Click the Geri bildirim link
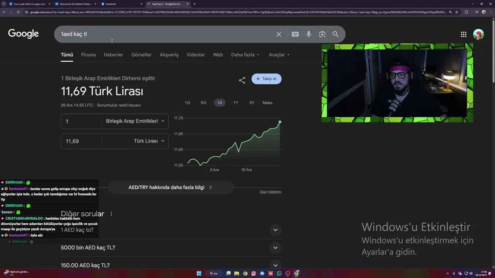This screenshot has height=278, width=495. (271, 192)
